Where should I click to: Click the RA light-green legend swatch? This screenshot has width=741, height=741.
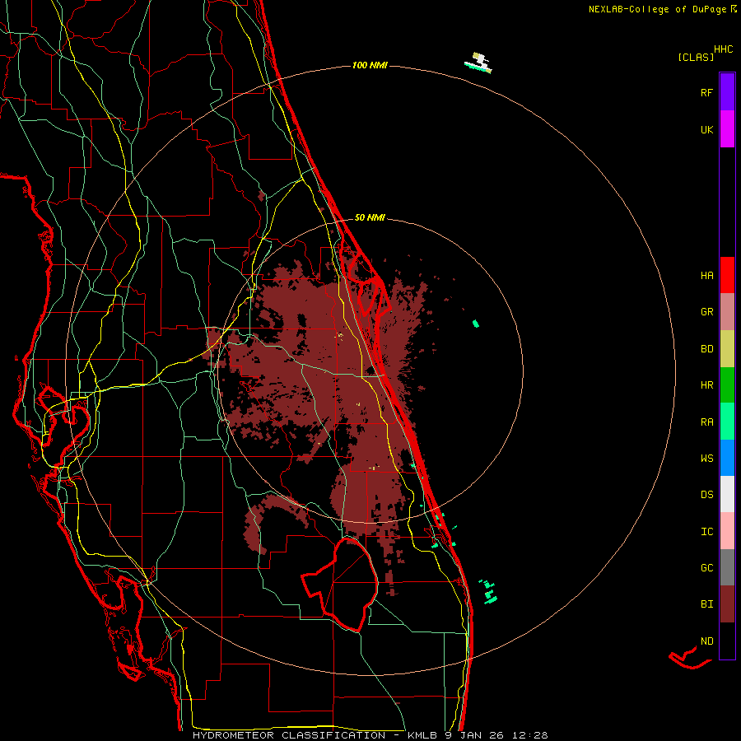pos(727,422)
